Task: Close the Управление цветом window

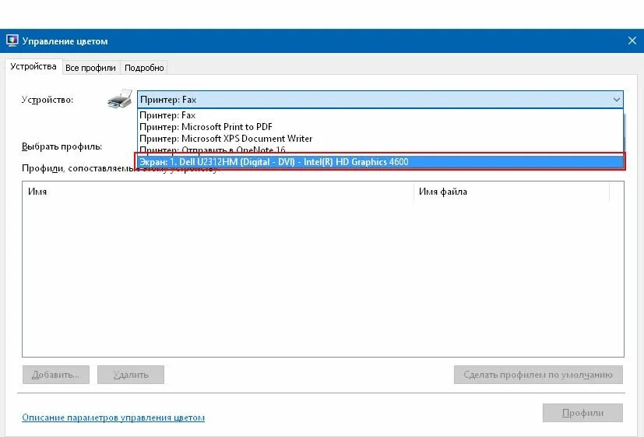Action: point(632,41)
